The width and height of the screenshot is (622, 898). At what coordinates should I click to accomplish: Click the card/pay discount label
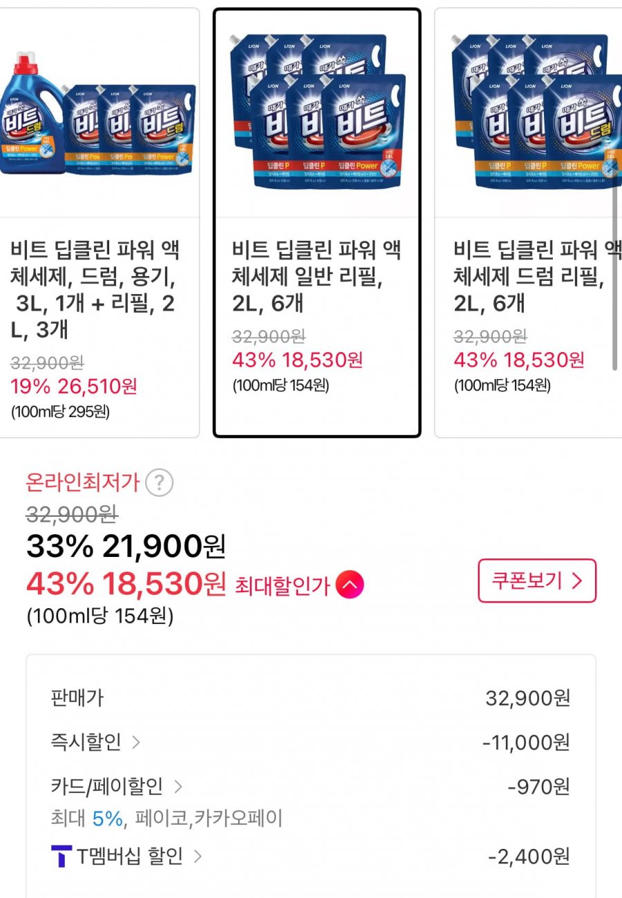(107, 786)
